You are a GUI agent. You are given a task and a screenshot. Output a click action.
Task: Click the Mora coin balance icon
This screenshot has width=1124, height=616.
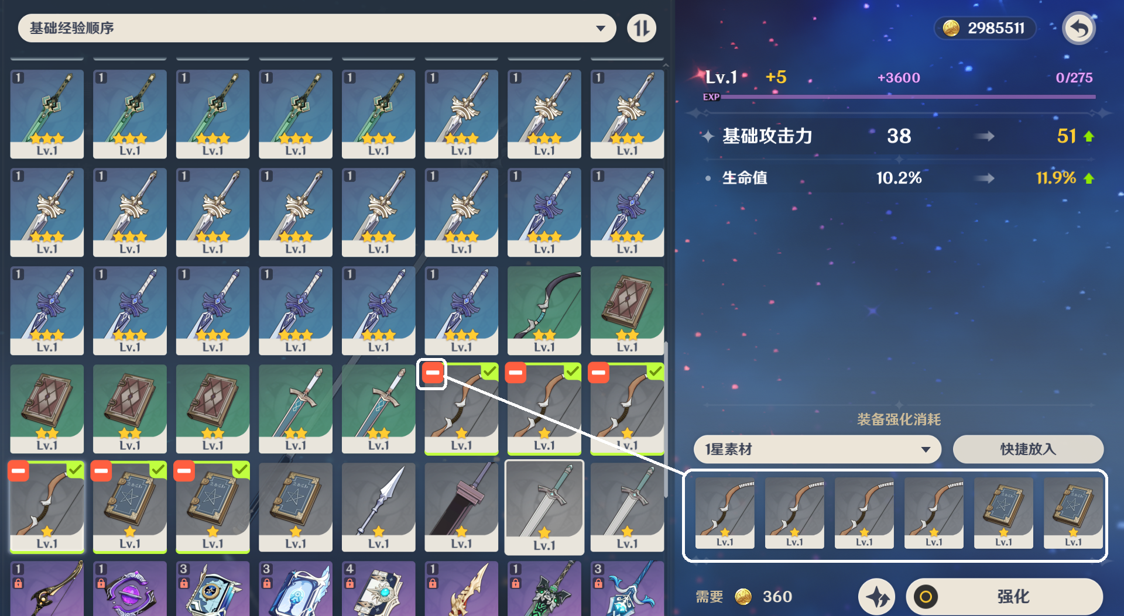(951, 28)
